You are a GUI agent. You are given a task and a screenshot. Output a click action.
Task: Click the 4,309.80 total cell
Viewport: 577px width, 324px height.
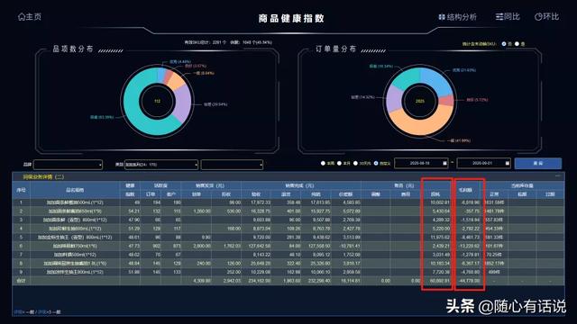(x=202, y=281)
